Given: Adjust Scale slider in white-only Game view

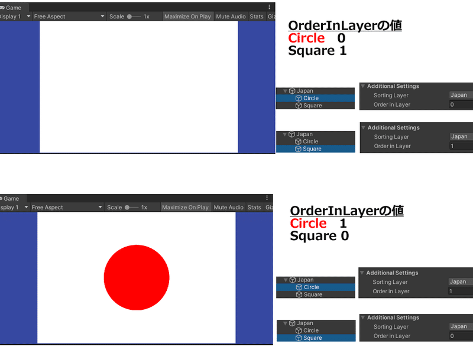Looking at the screenshot, I should click(x=134, y=17).
